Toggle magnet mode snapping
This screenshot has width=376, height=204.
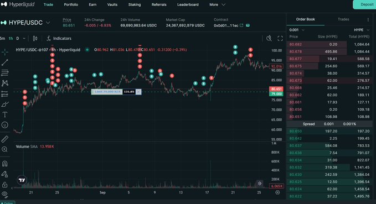[5, 164]
